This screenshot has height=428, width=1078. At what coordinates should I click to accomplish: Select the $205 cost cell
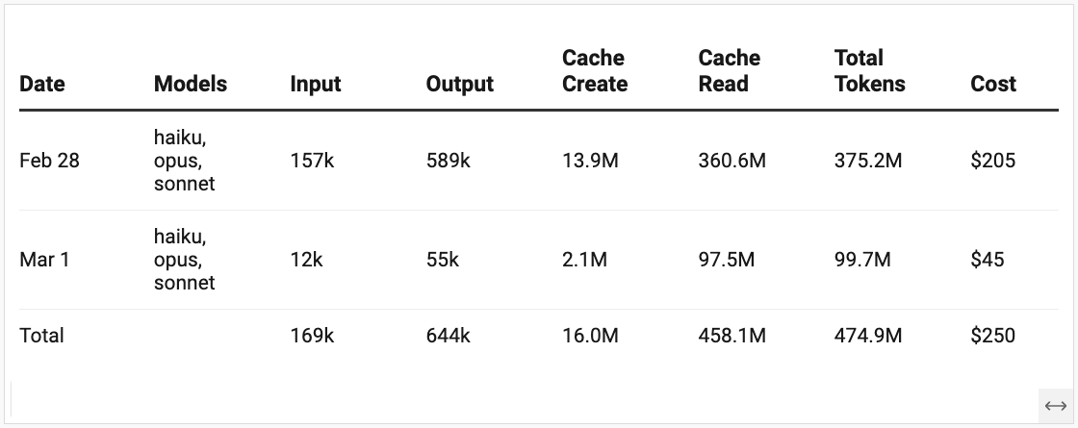tap(992, 161)
